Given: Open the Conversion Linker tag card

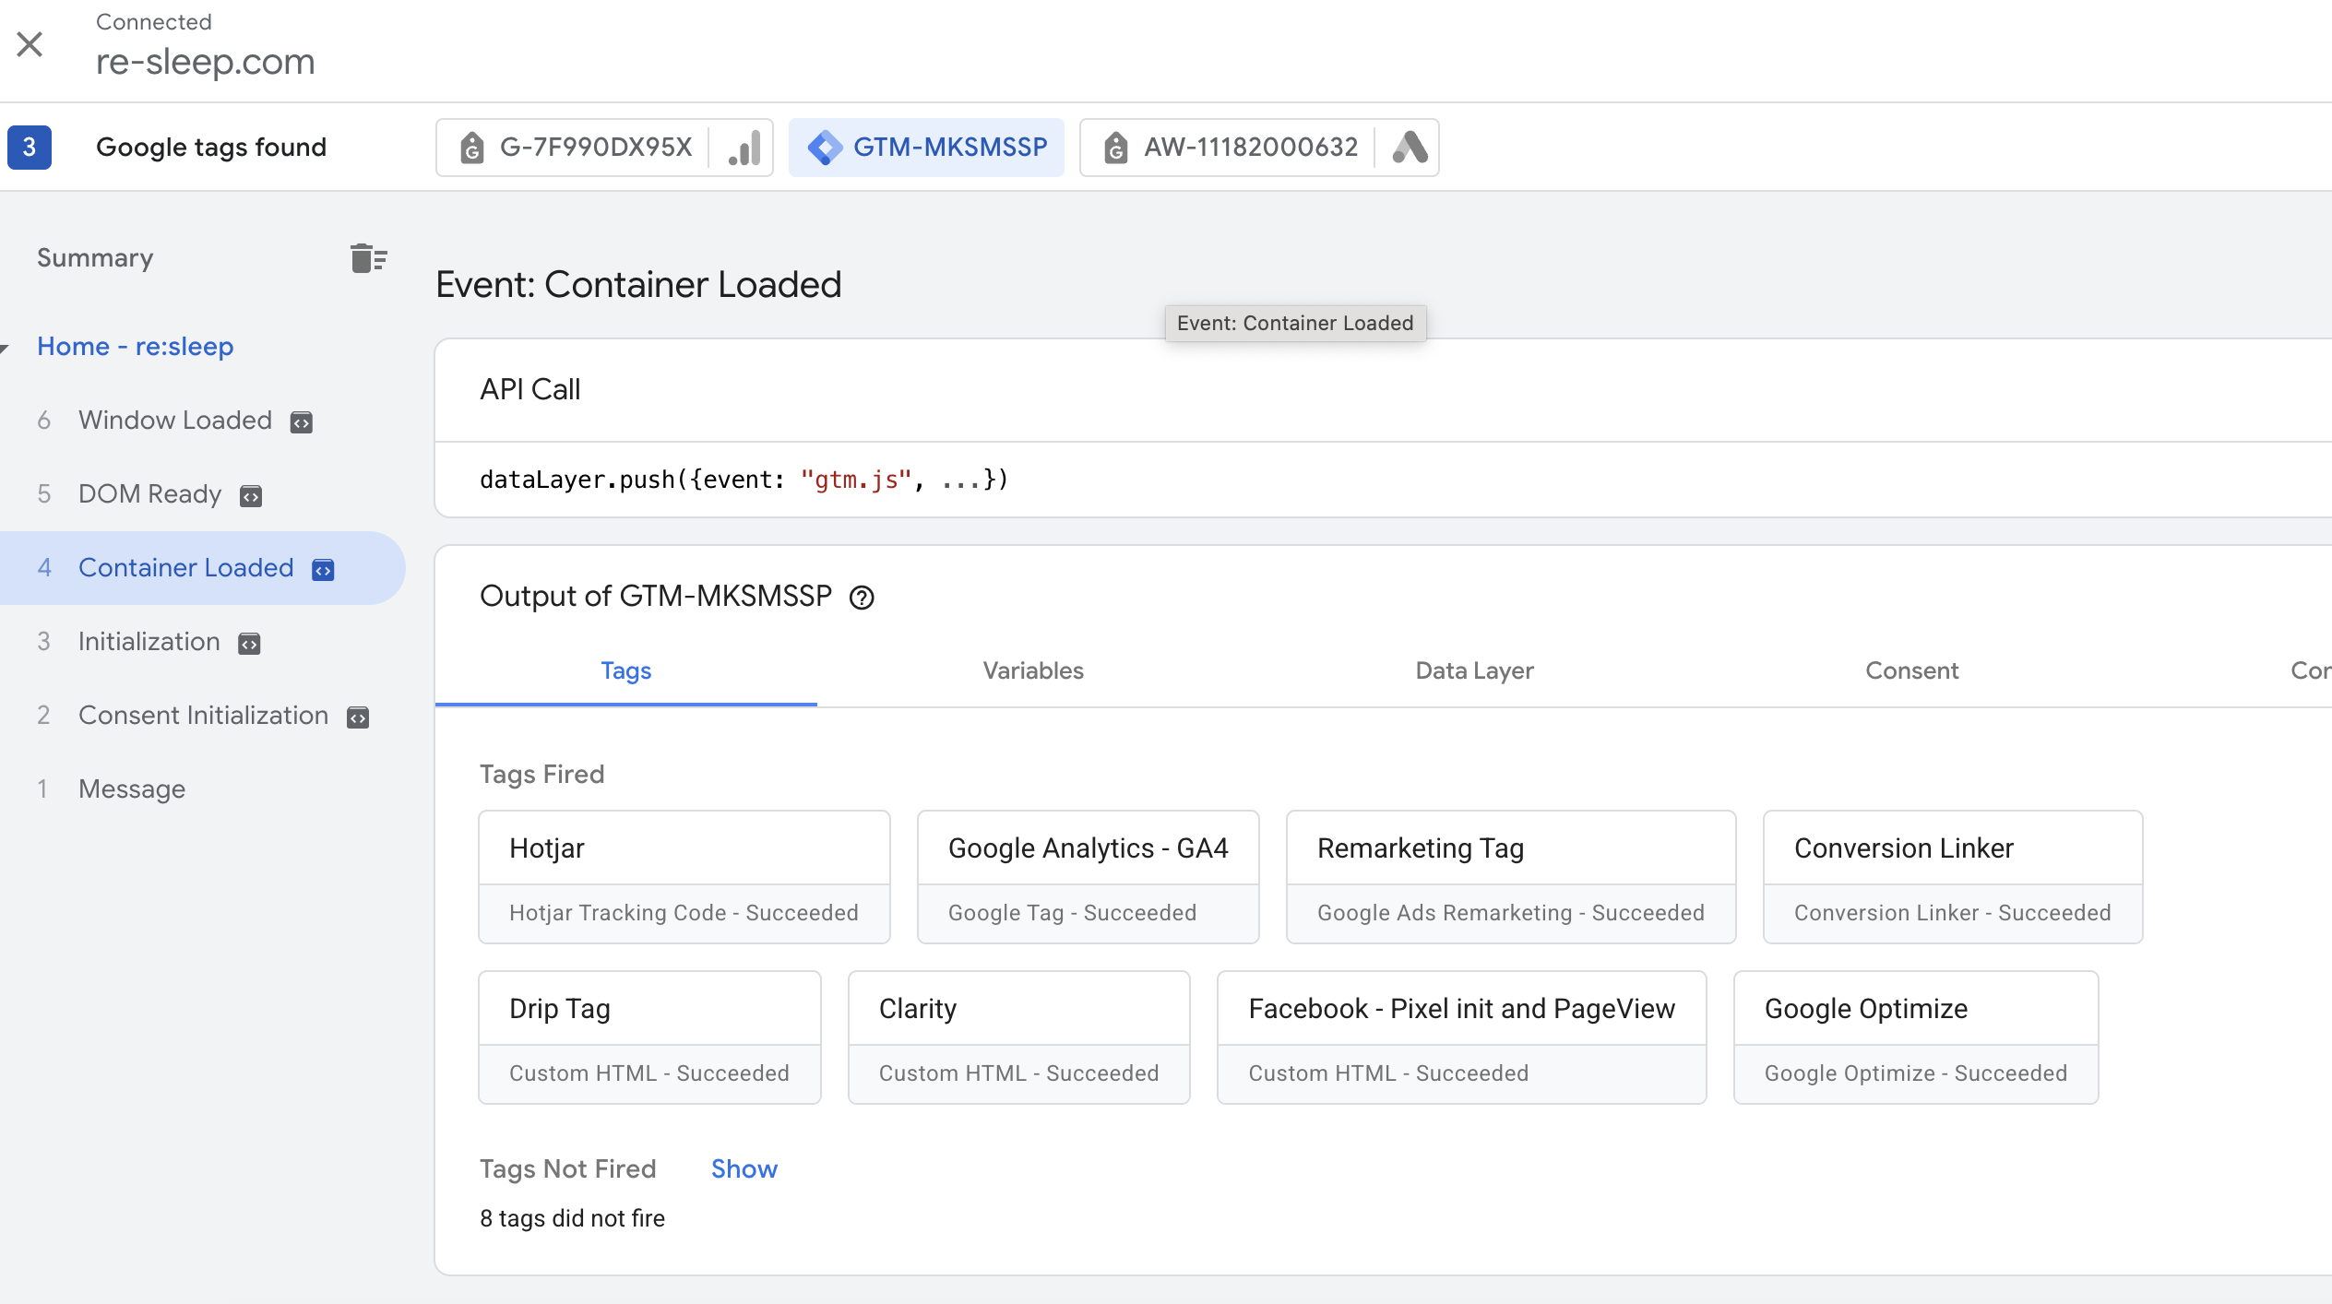Looking at the screenshot, I should pyautogui.click(x=1953, y=877).
